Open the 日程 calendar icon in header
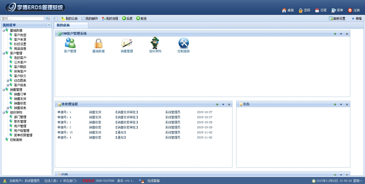 (317, 10)
